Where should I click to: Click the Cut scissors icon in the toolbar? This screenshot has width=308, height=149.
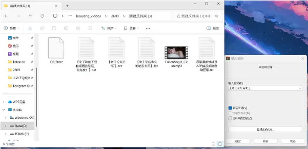pos(30,28)
